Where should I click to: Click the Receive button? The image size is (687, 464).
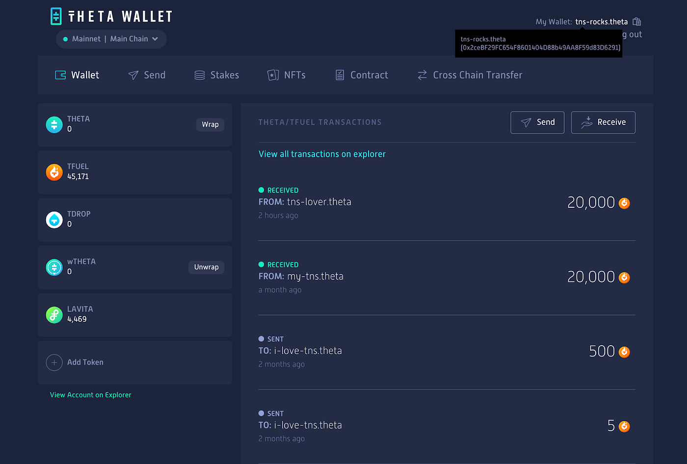tap(603, 122)
